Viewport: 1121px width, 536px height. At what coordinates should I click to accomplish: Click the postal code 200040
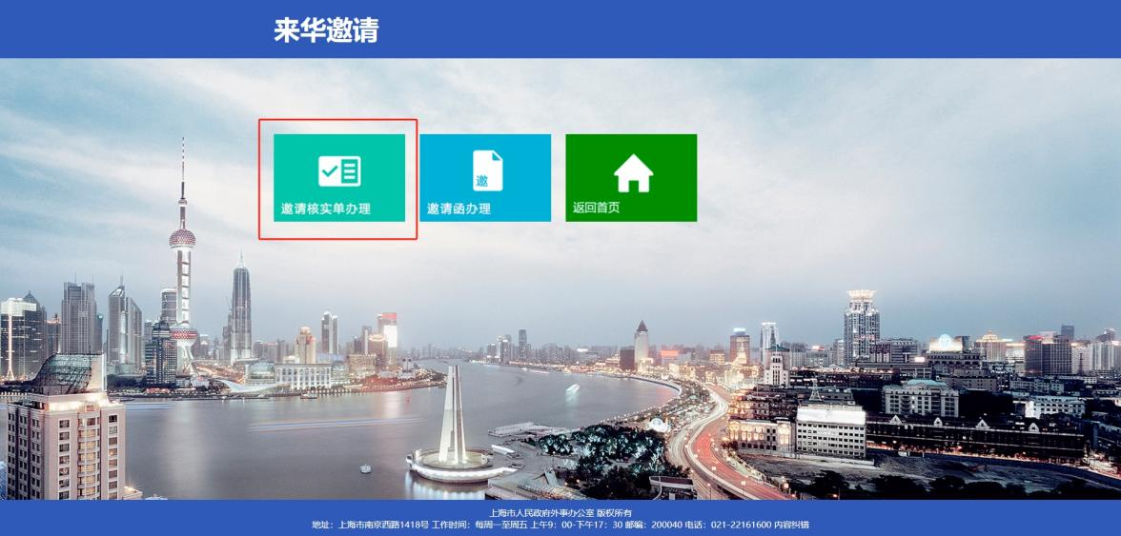[664, 525]
